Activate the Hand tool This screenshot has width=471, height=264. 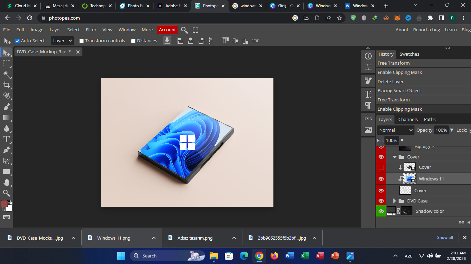(7, 182)
